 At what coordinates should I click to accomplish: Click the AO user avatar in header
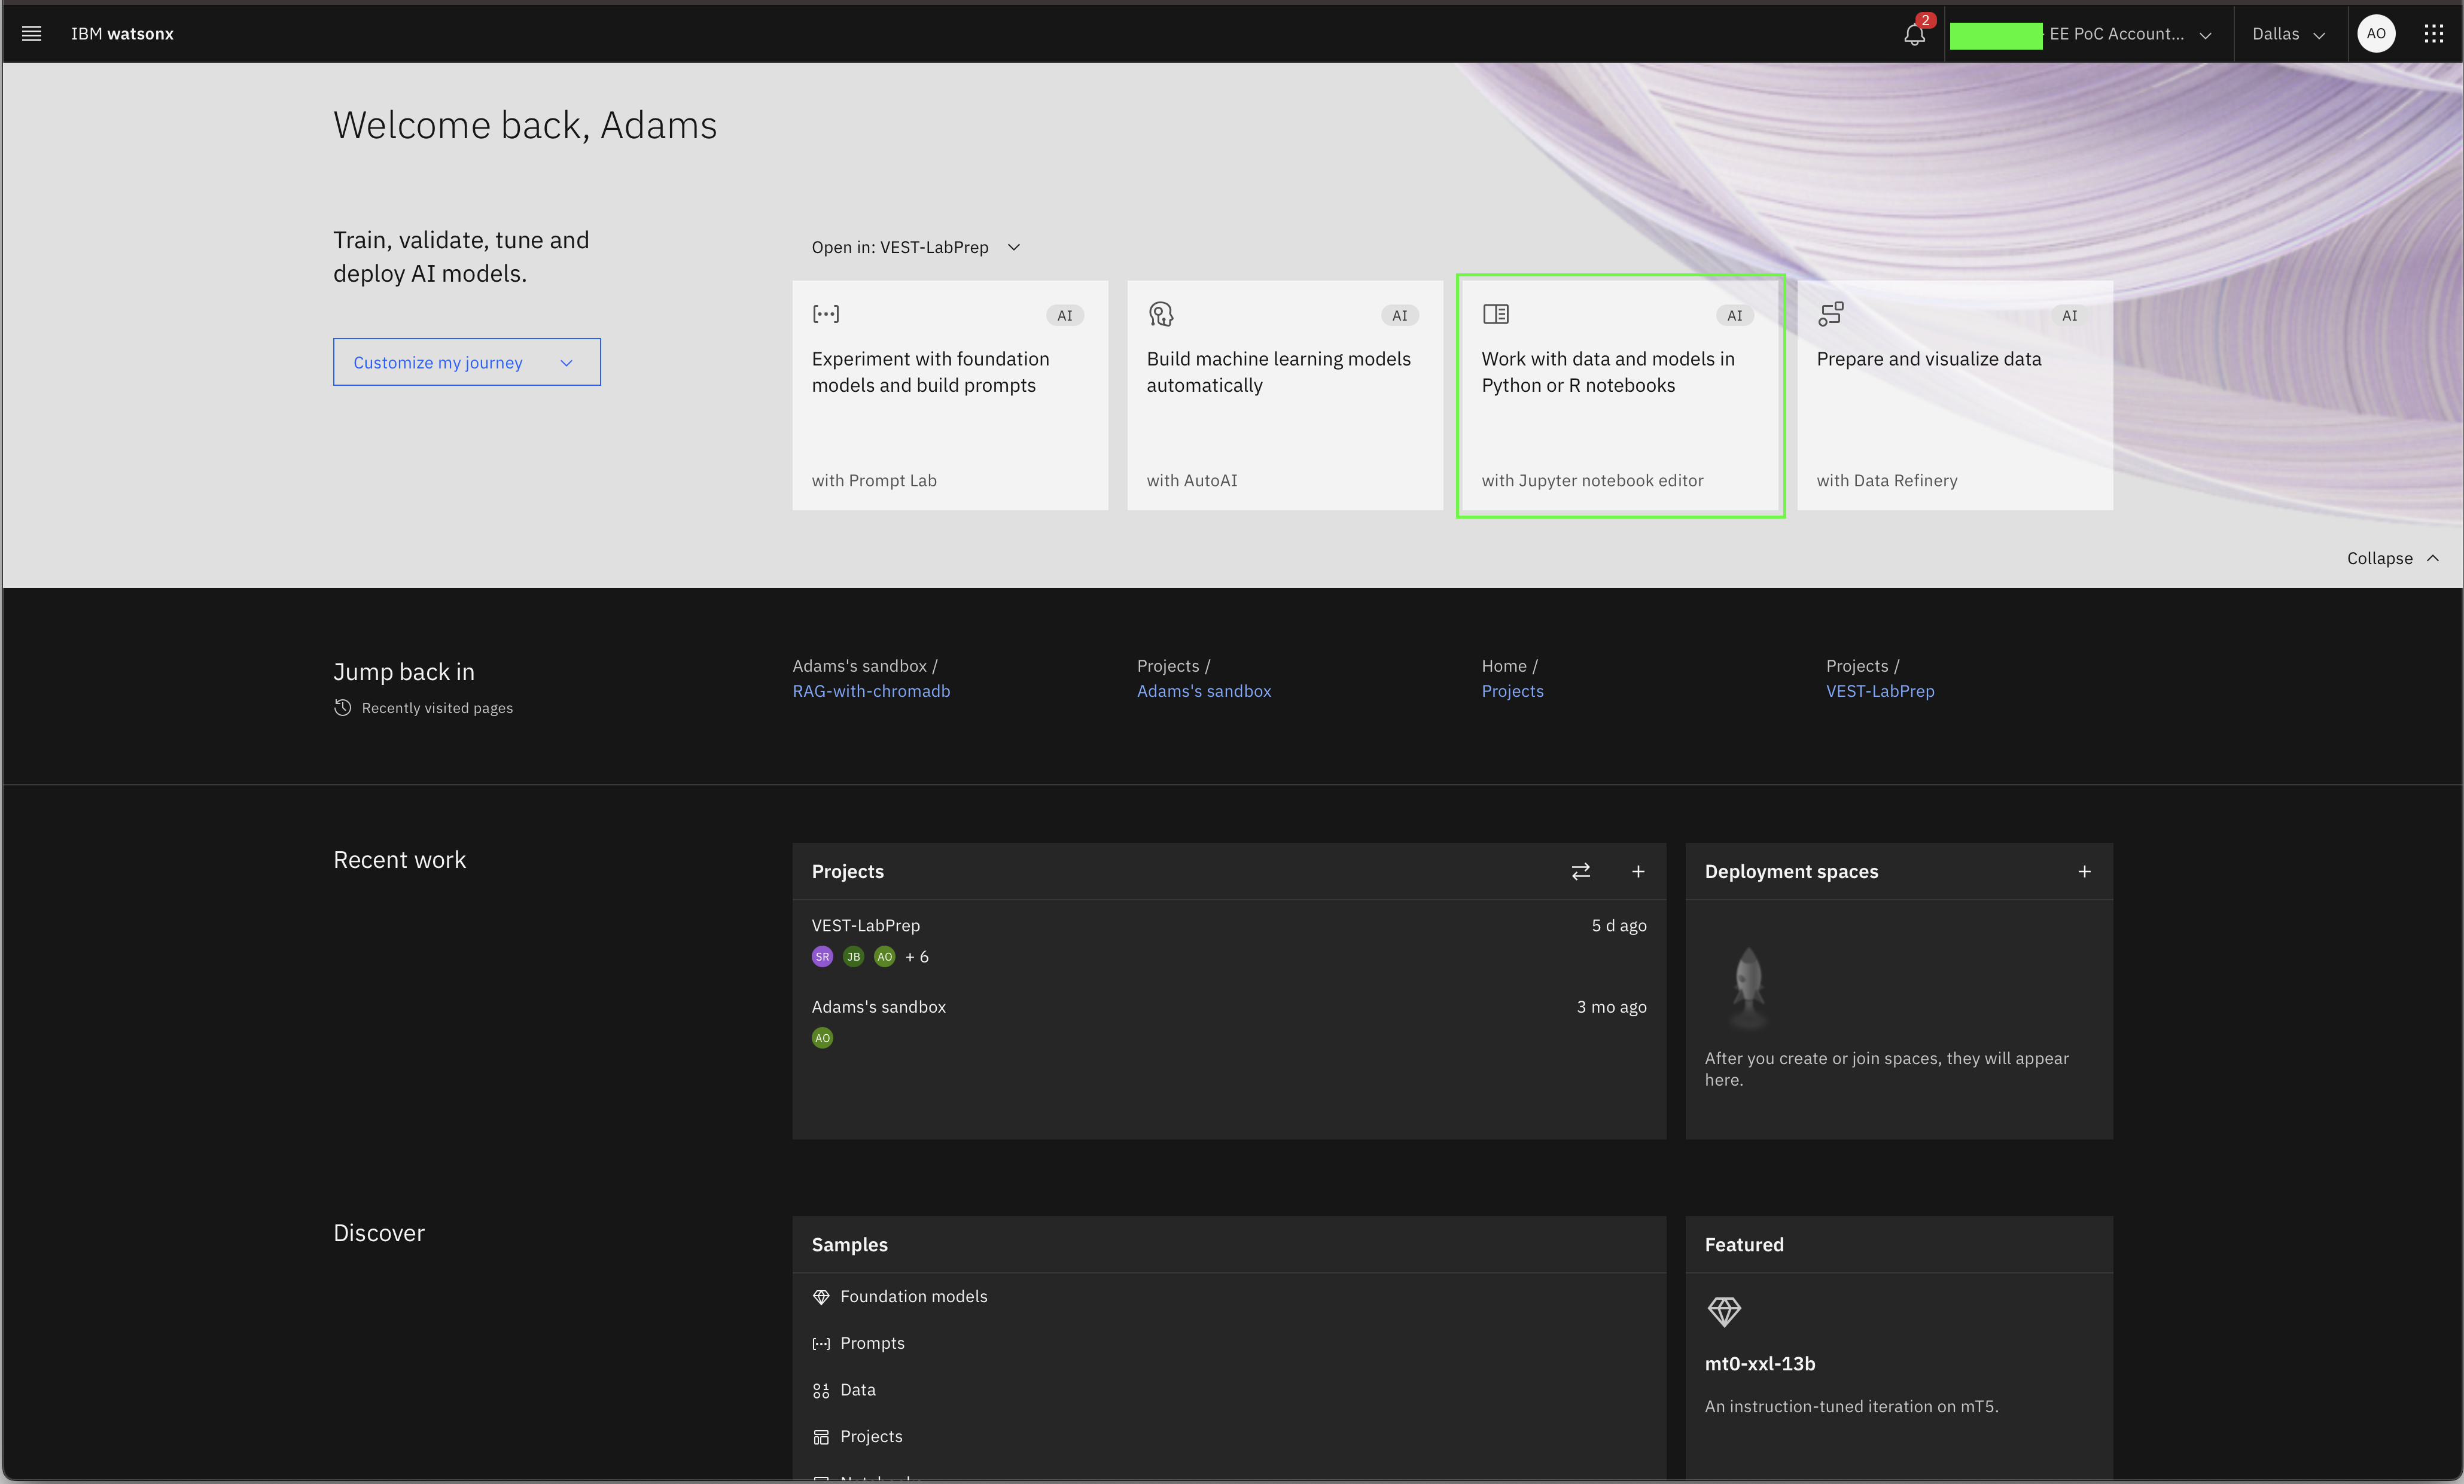[x=2376, y=33]
